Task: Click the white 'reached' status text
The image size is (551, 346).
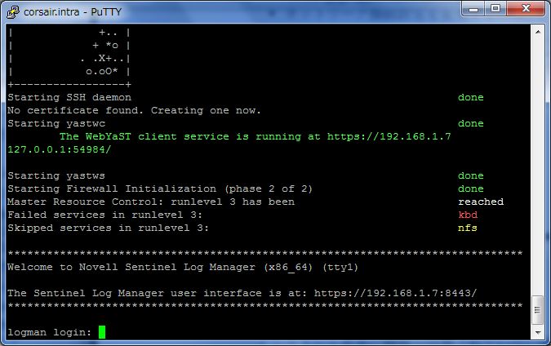Action: click(481, 202)
